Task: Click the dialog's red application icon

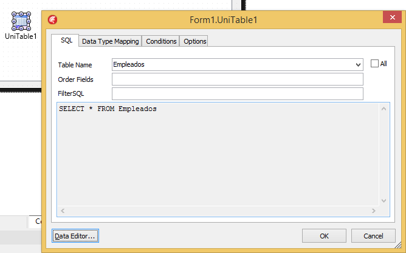Action: click(53, 20)
